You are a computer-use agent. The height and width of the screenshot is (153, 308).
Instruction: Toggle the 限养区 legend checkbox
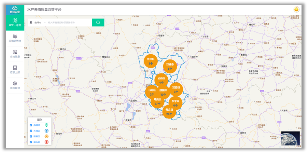31,136
